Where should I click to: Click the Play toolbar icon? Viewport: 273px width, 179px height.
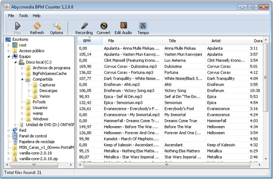18,26
